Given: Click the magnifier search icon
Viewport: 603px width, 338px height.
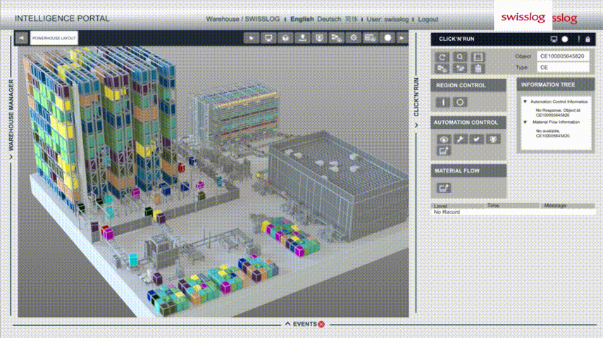Looking at the screenshot, I should [x=460, y=56].
